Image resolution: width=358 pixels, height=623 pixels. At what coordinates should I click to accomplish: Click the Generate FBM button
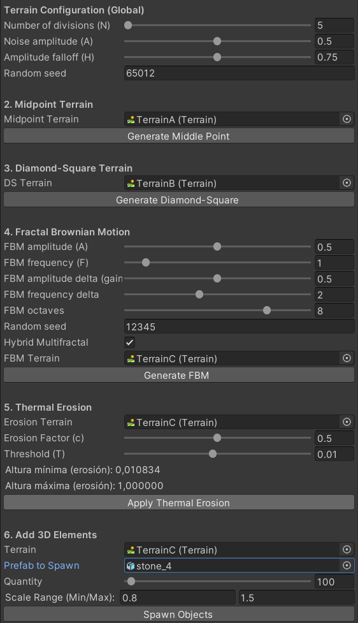coord(178,375)
